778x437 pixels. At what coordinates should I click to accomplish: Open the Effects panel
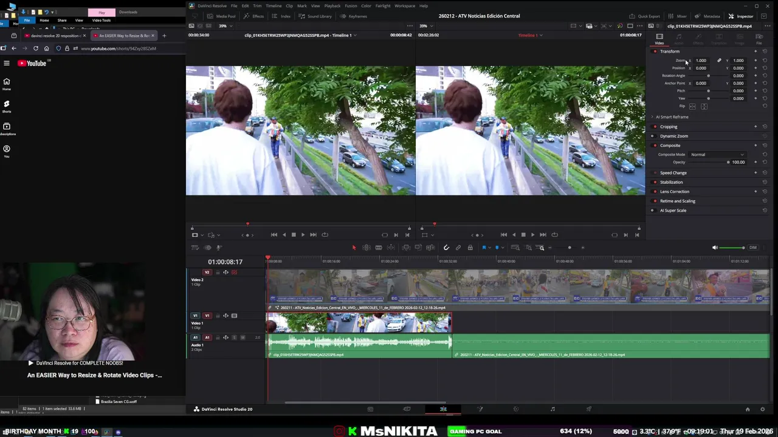point(255,16)
